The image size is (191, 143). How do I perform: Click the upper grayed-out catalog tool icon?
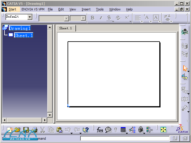pos(185,46)
